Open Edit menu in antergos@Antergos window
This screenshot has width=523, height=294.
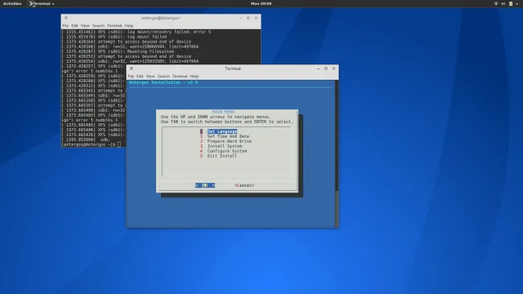point(74,26)
